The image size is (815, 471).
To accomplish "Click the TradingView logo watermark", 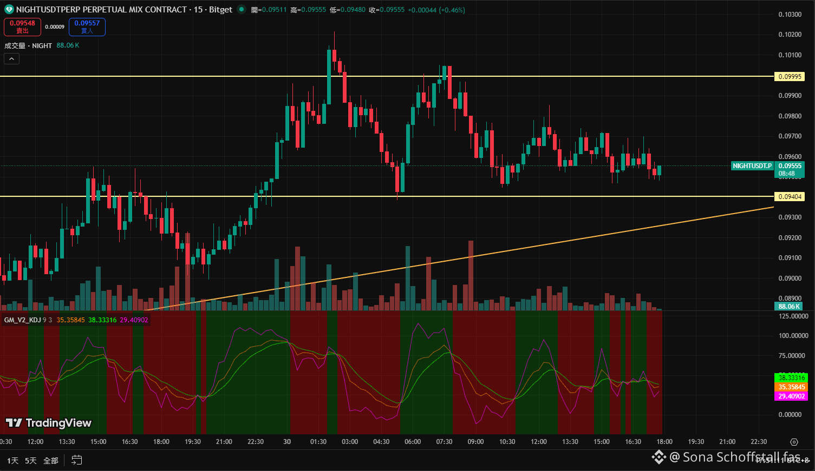I will click(49, 423).
